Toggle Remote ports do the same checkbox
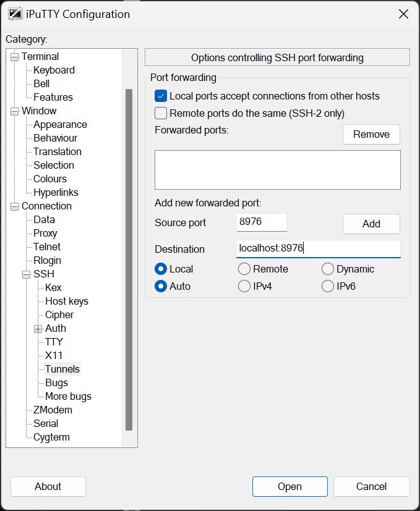The image size is (420, 511). [161, 114]
